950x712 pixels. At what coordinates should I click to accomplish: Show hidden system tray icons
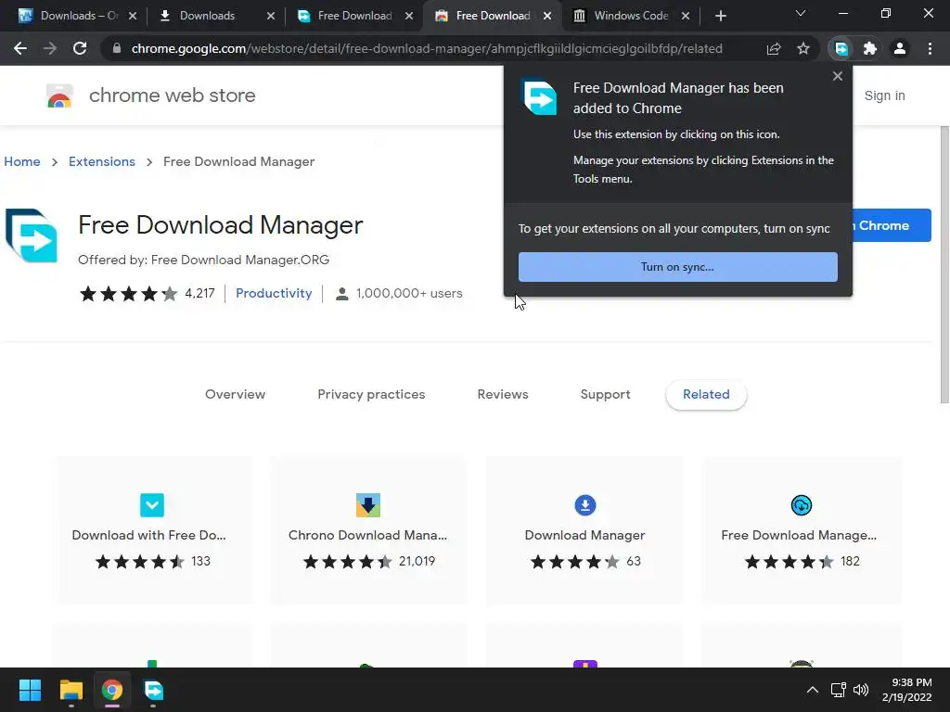click(x=813, y=690)
